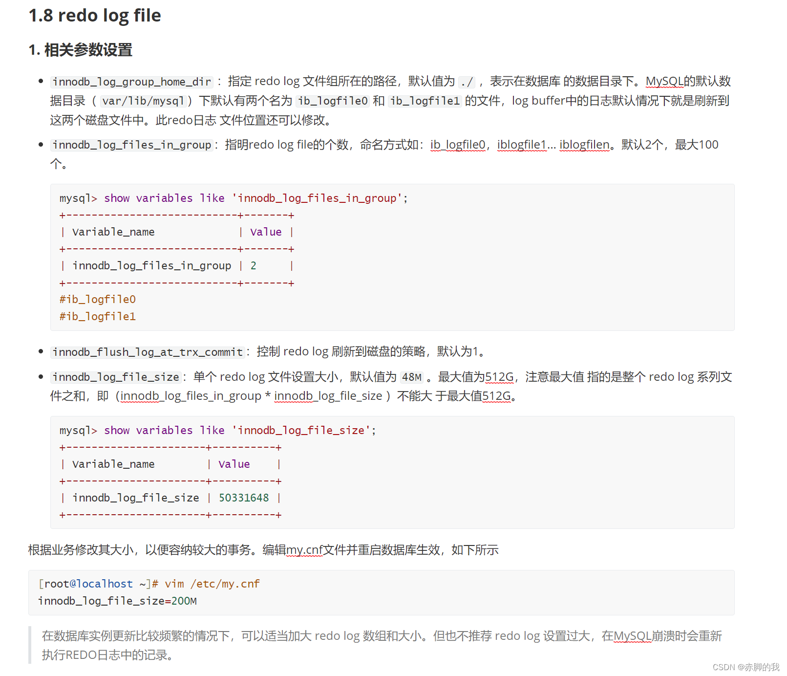This screenshot has height=676, width=787.
Task: Click underlined text iblogfilen
Action: 584,145
